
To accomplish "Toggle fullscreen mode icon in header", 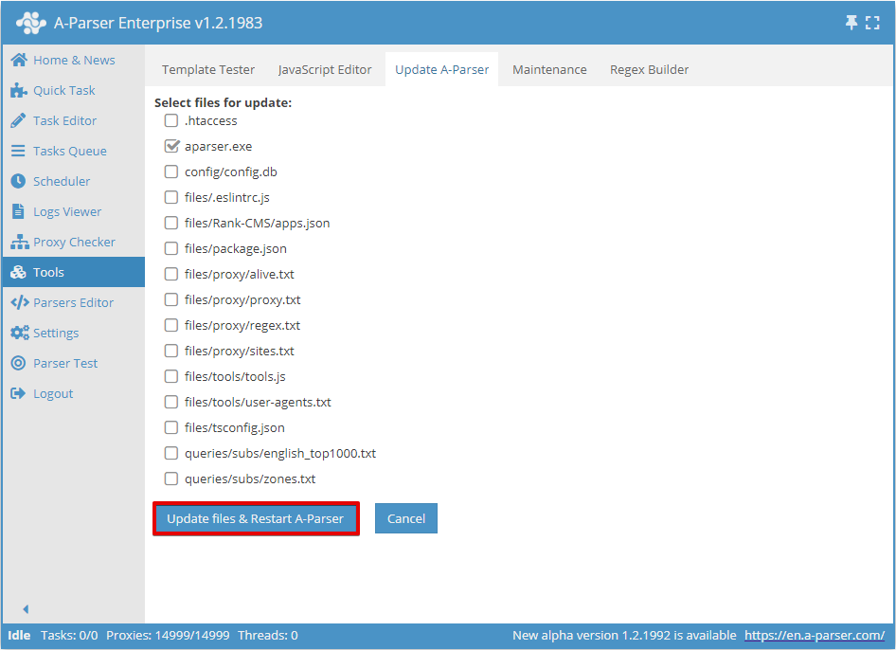I will (x=872, y=23).
